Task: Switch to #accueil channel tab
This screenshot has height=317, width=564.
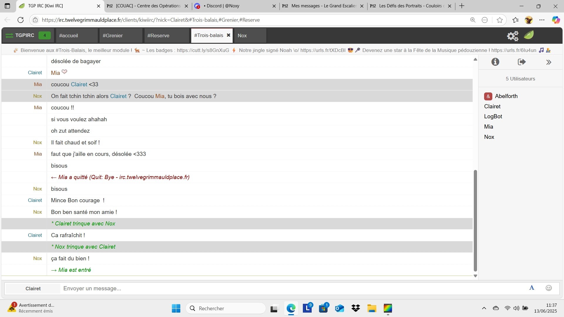Action: 68,36
